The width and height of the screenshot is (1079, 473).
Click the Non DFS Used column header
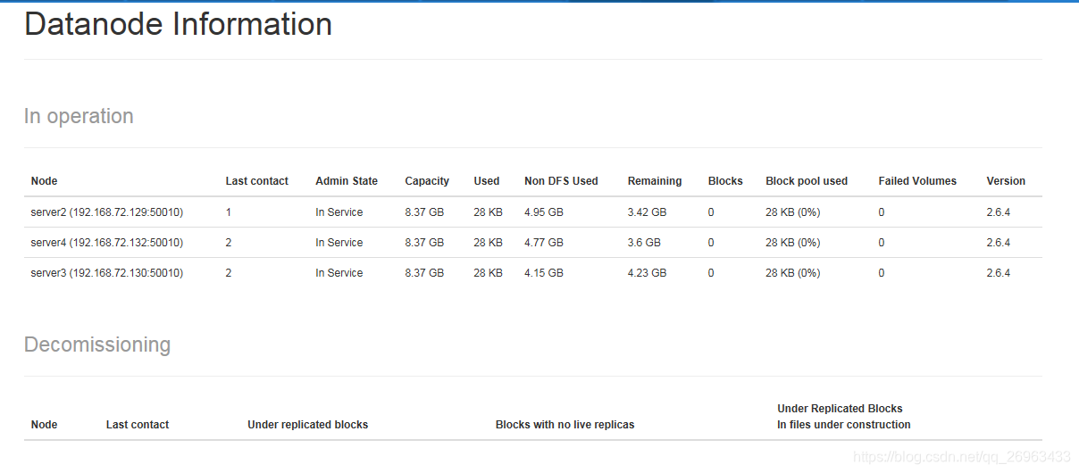pyautogui.click(x=561, y=181)
